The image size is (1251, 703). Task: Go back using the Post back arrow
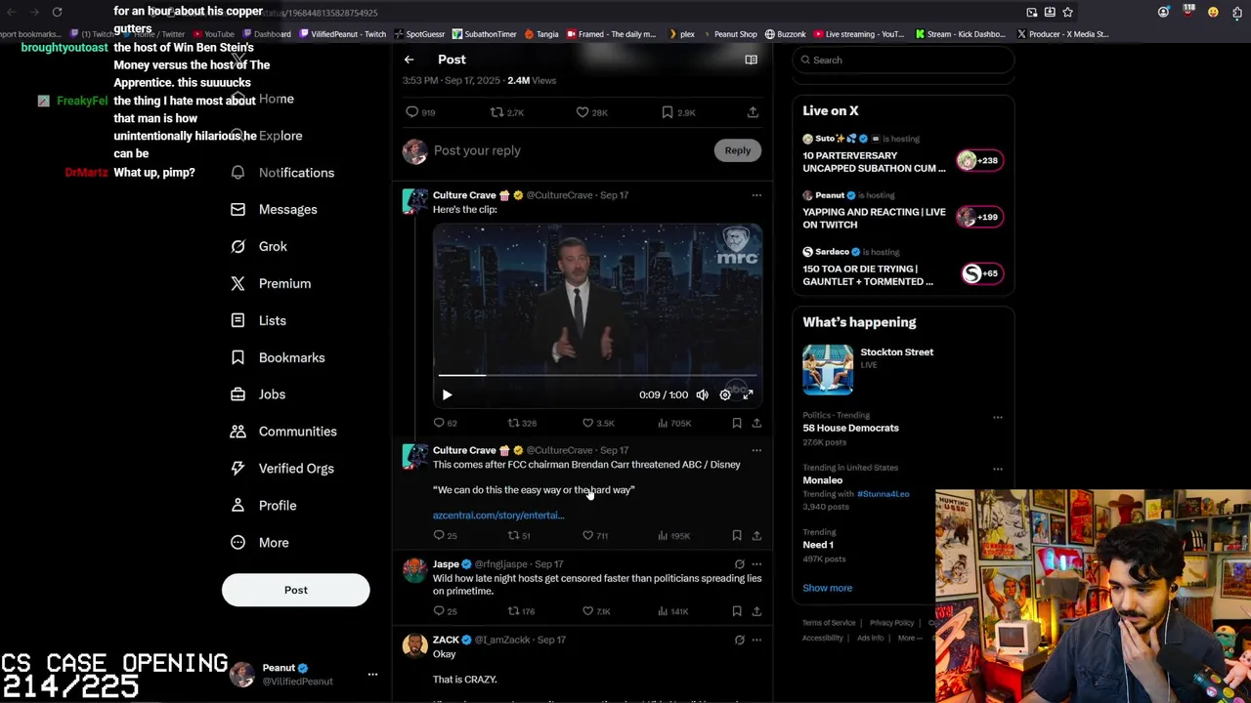coord(410,60)
